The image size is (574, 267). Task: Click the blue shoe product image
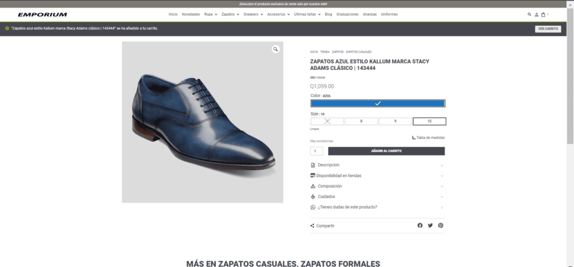(202, 122)
